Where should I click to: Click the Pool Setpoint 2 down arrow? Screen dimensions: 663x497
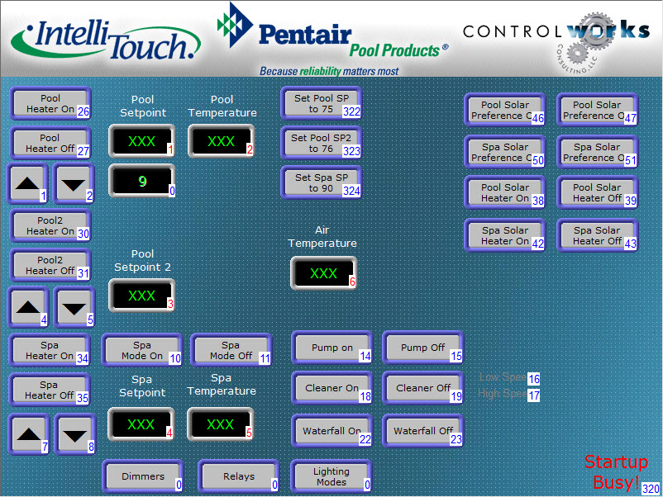tap(74, 307)
